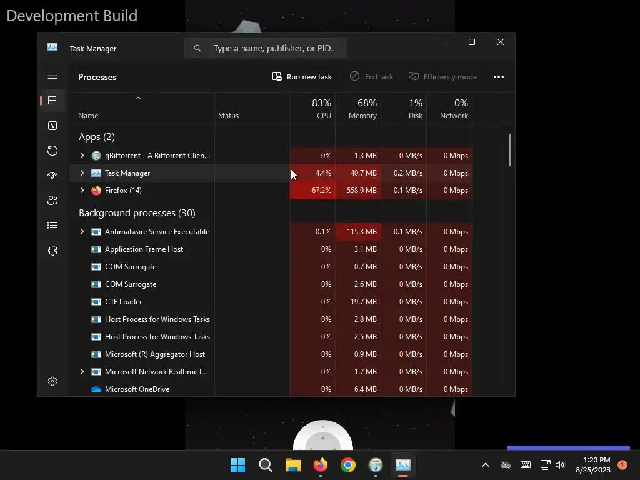Viewport: 640px width, 480px height.
Task: Launch Google Chrome from the taskbar
Action: pos(348,465)
